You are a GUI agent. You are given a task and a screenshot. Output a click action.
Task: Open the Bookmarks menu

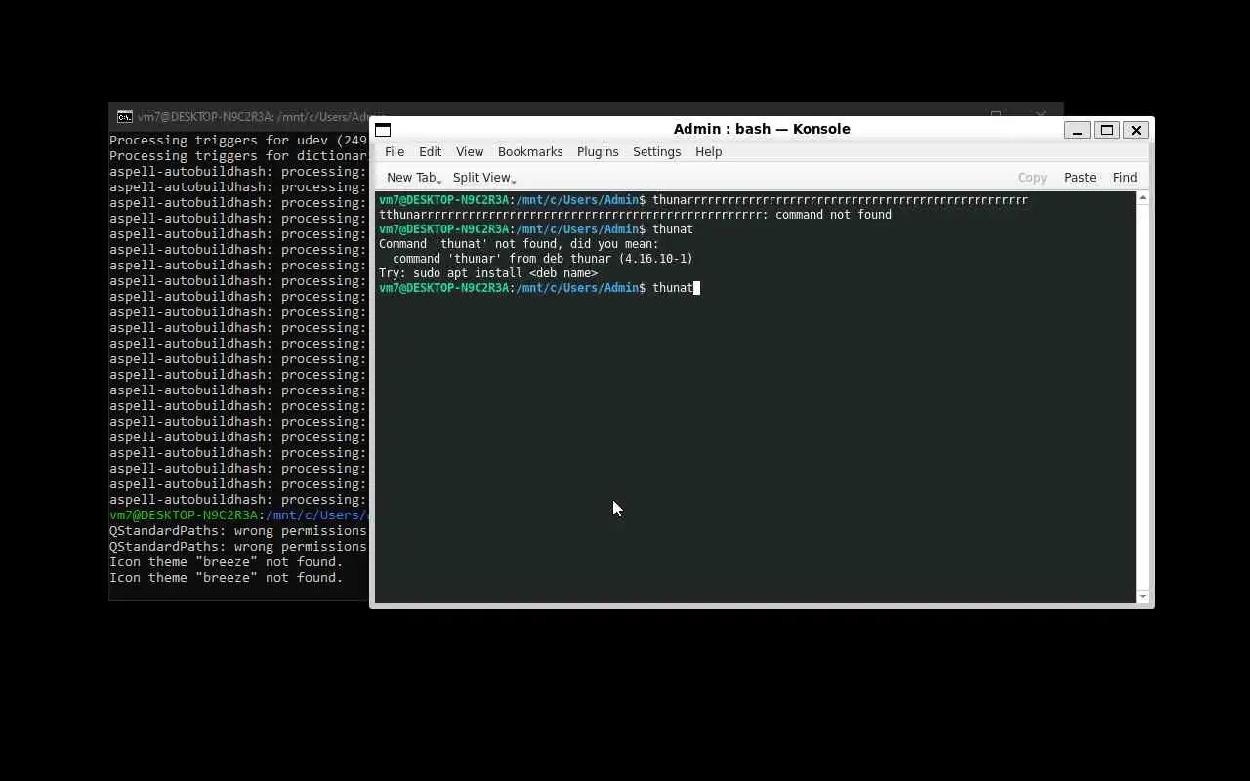[x=530, y=152]
